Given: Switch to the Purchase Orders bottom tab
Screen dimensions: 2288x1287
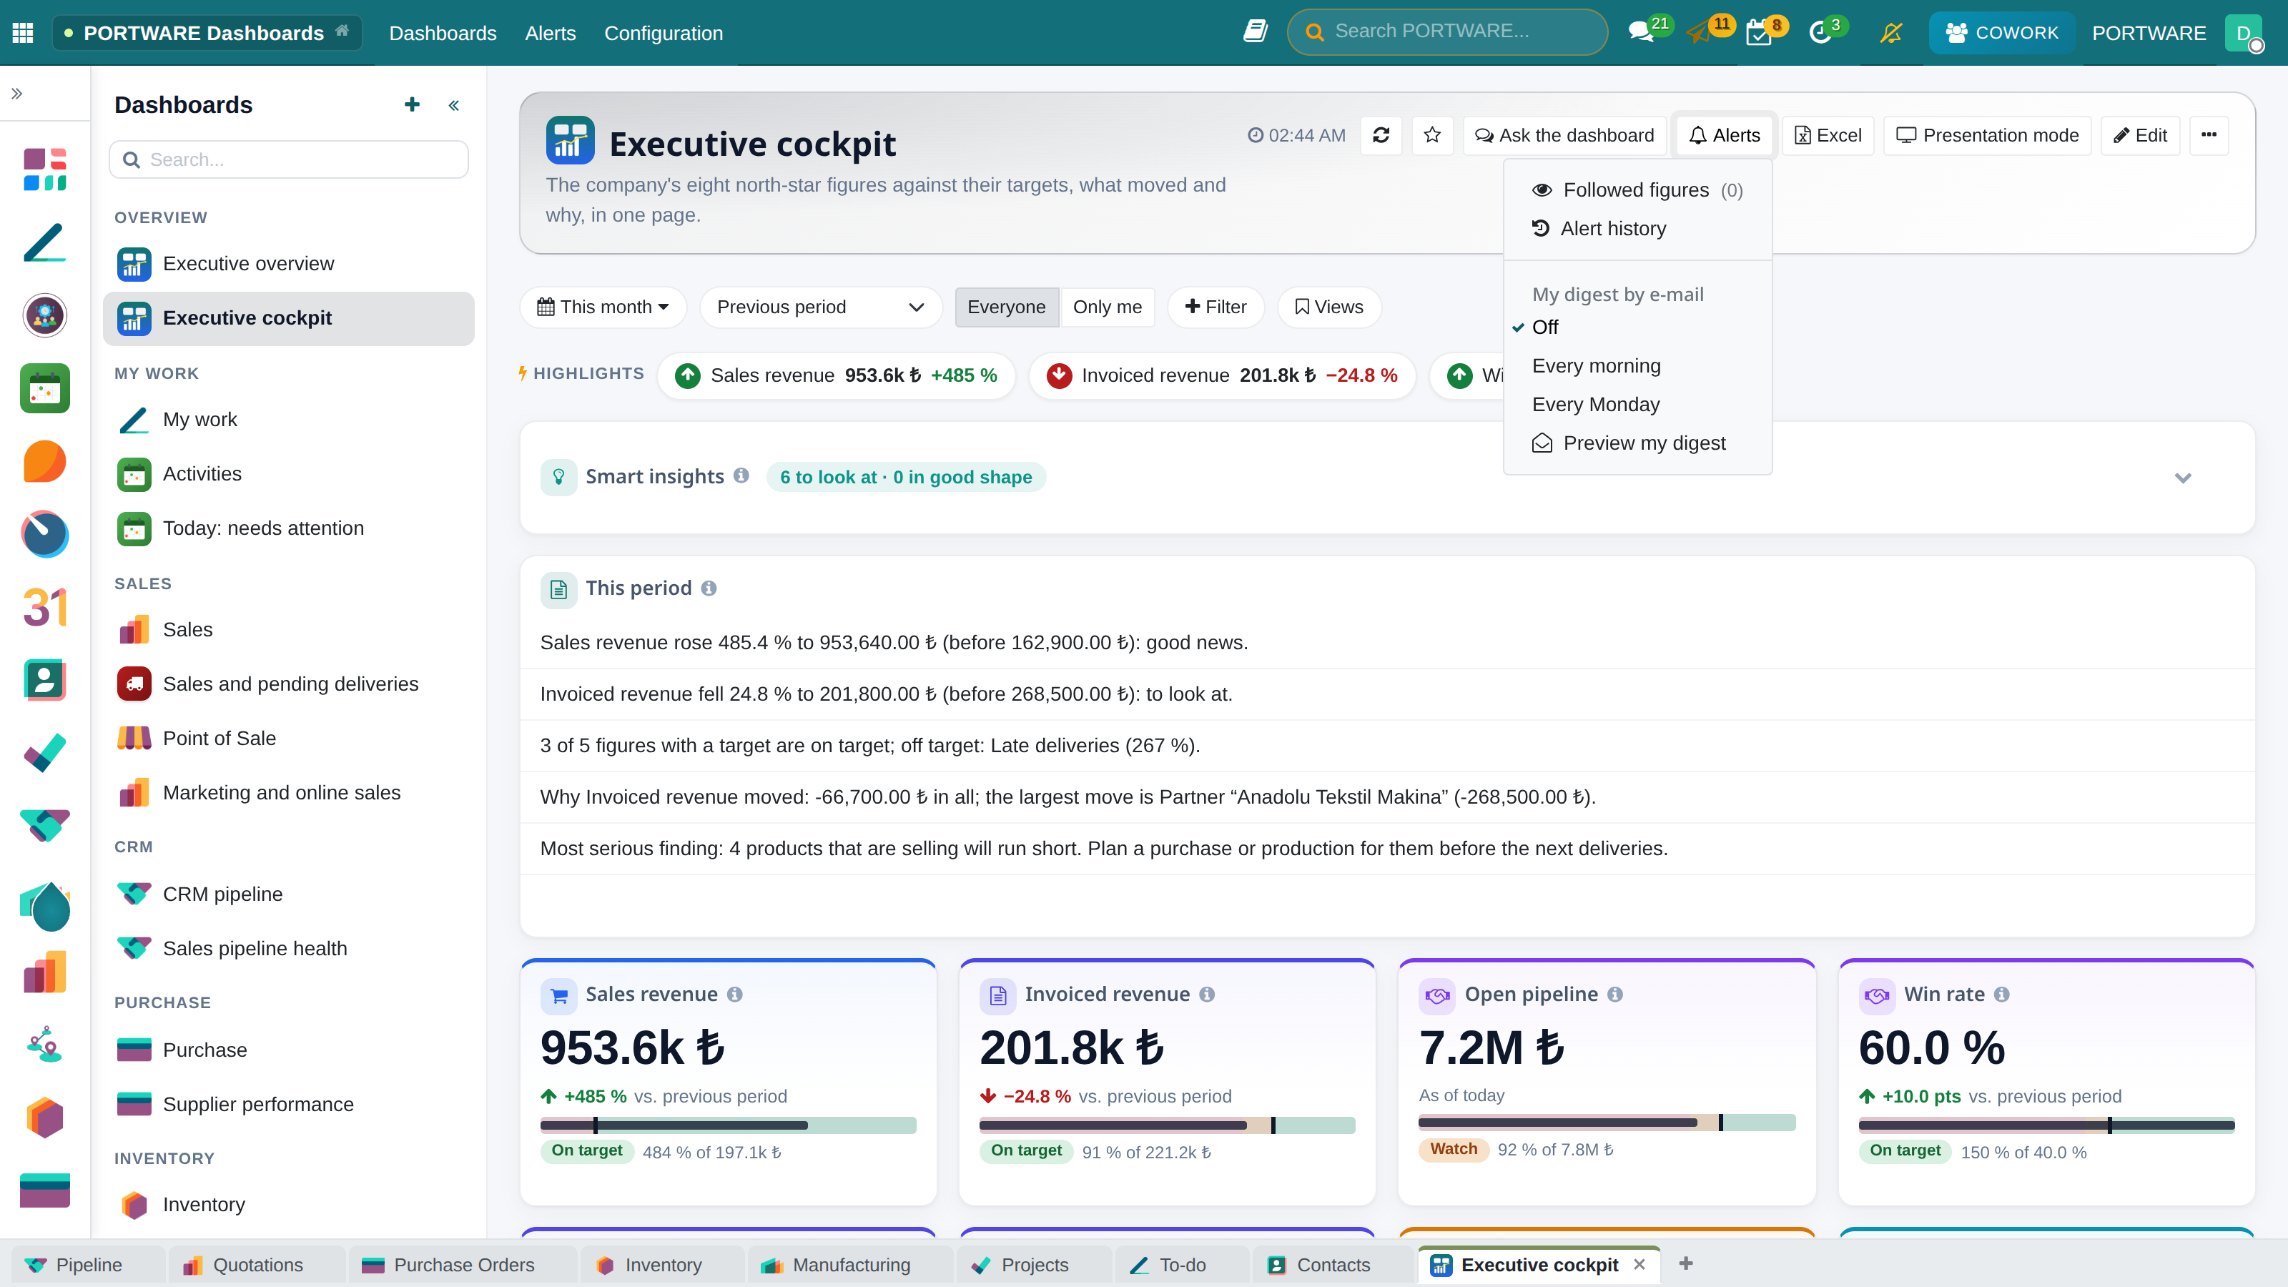Looking at the screenshot, I should pos(463,1265).
